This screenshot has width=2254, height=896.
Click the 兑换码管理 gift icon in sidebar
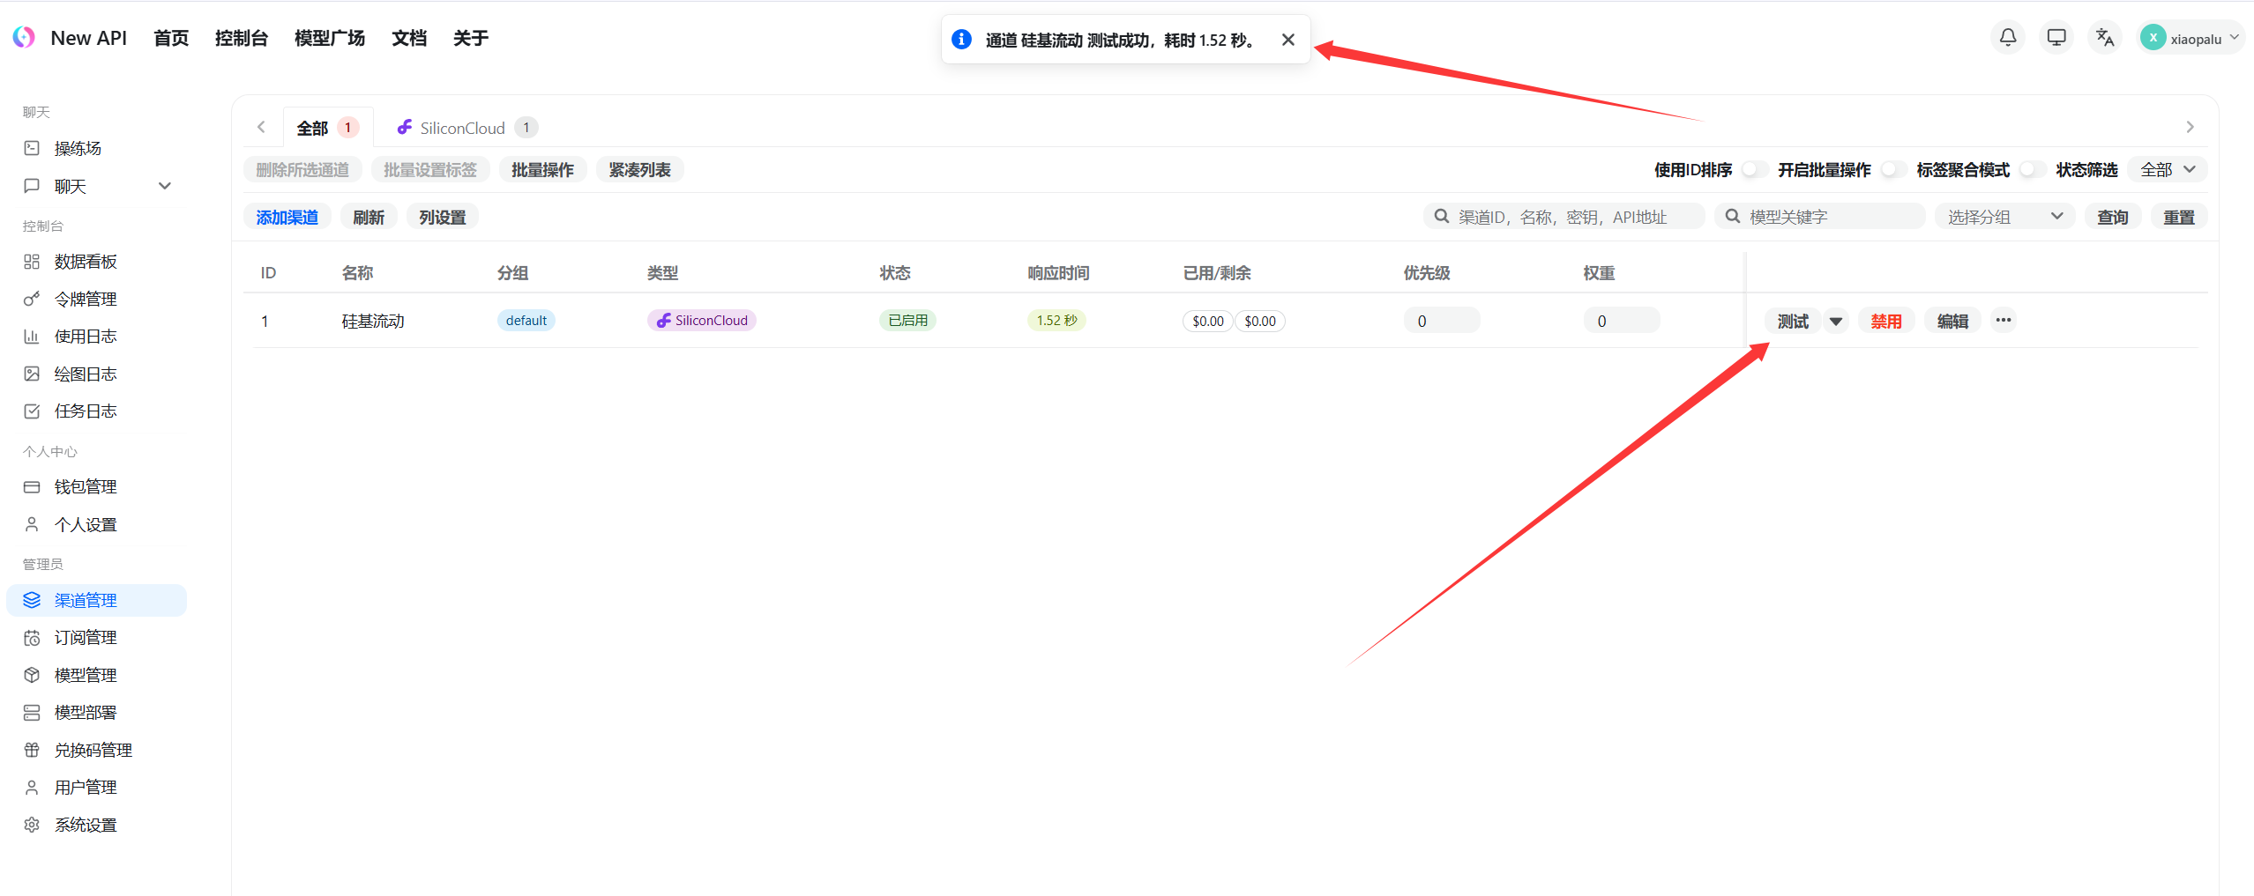[32, 750]
